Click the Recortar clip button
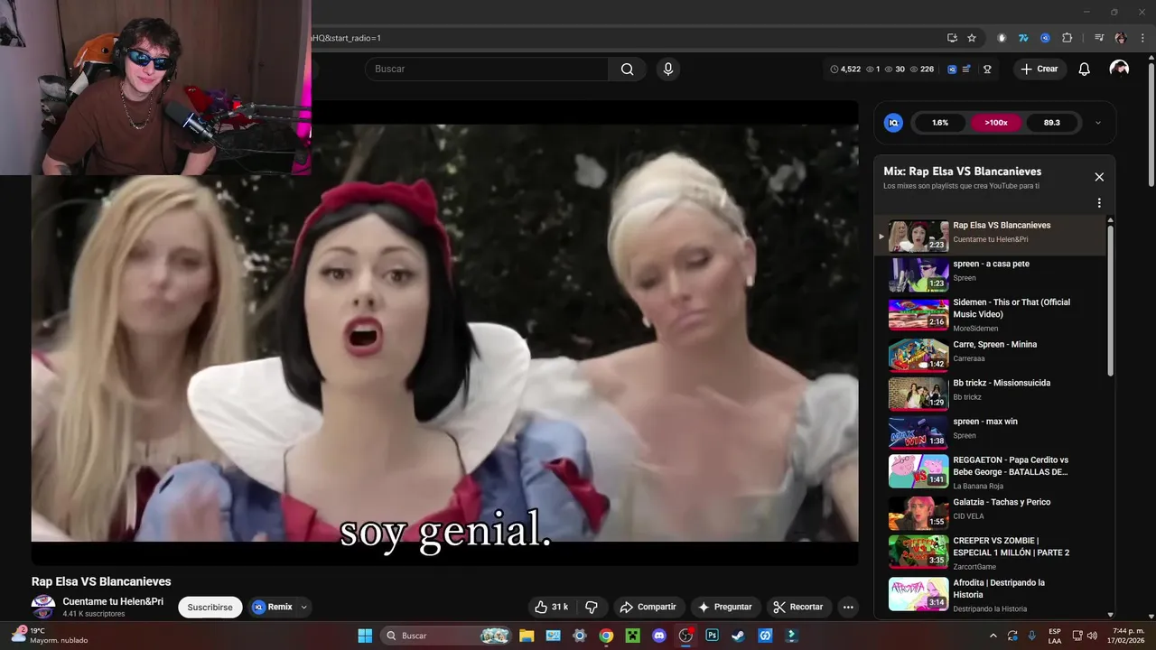 (x=798, y=607)
